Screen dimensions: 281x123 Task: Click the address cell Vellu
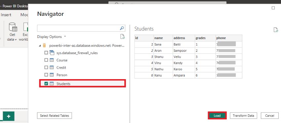click(184, 57)
